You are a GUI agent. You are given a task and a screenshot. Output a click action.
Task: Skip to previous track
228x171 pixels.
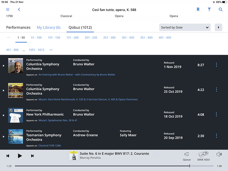coord(8,156)
